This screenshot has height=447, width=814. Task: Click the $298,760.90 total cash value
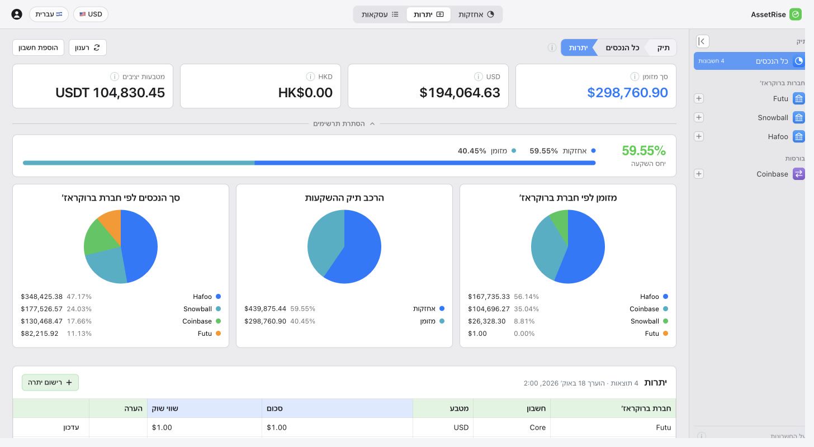click(x=627, y=93)
